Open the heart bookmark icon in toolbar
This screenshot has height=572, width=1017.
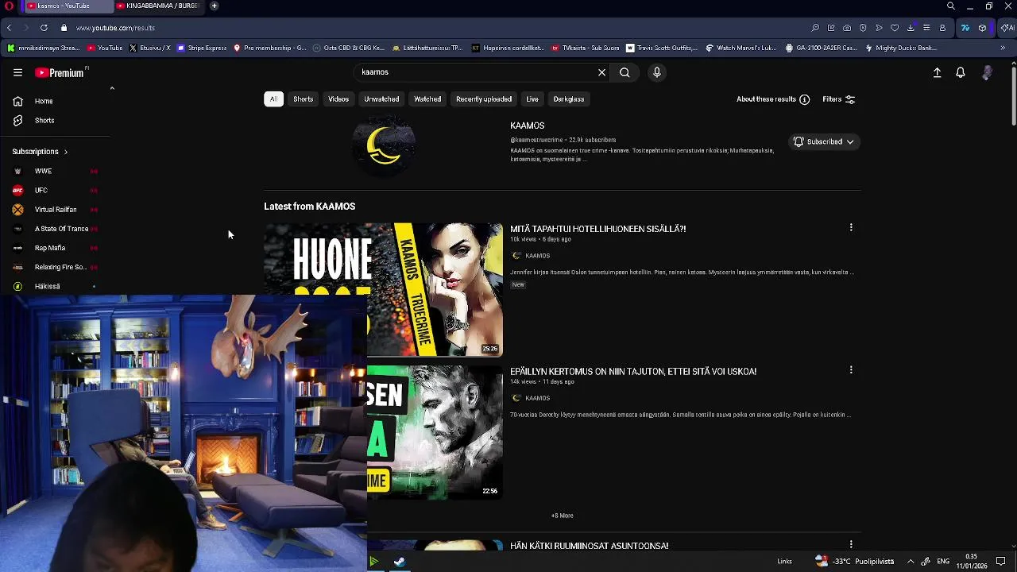(x=895, y=28)
